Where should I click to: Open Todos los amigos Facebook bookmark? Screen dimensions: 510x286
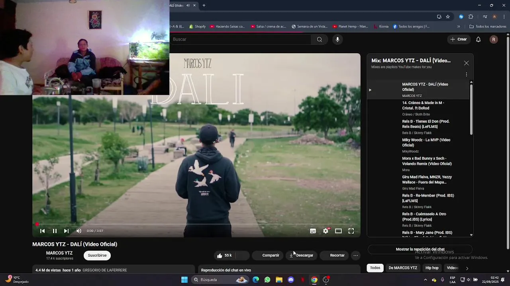[x=411, y=27]
